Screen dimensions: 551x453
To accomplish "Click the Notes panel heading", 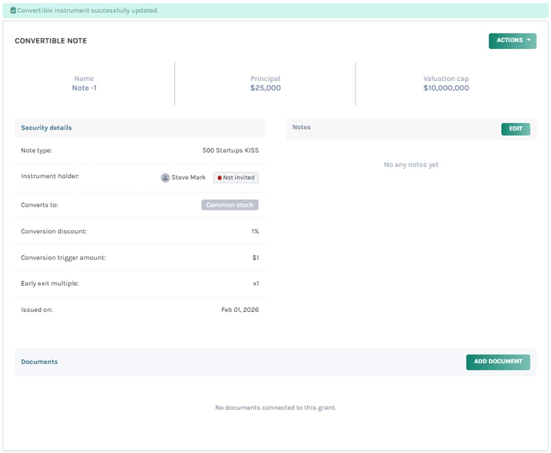I will pyautogui.click(x=301, y=127).
